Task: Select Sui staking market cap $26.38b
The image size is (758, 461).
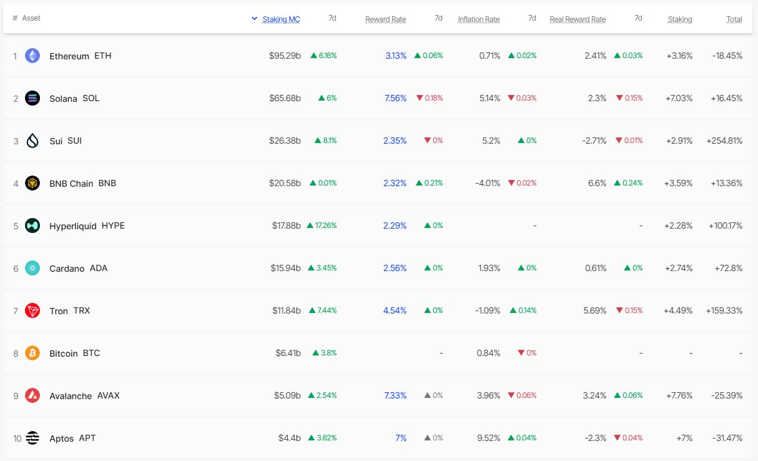Action: point(285,141)
